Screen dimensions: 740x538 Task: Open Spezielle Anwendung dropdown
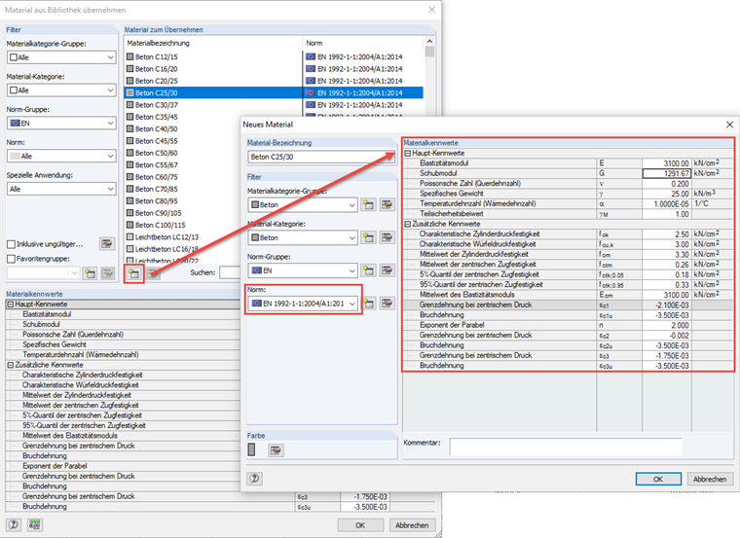pyautogui.click(x=61, y=189)
